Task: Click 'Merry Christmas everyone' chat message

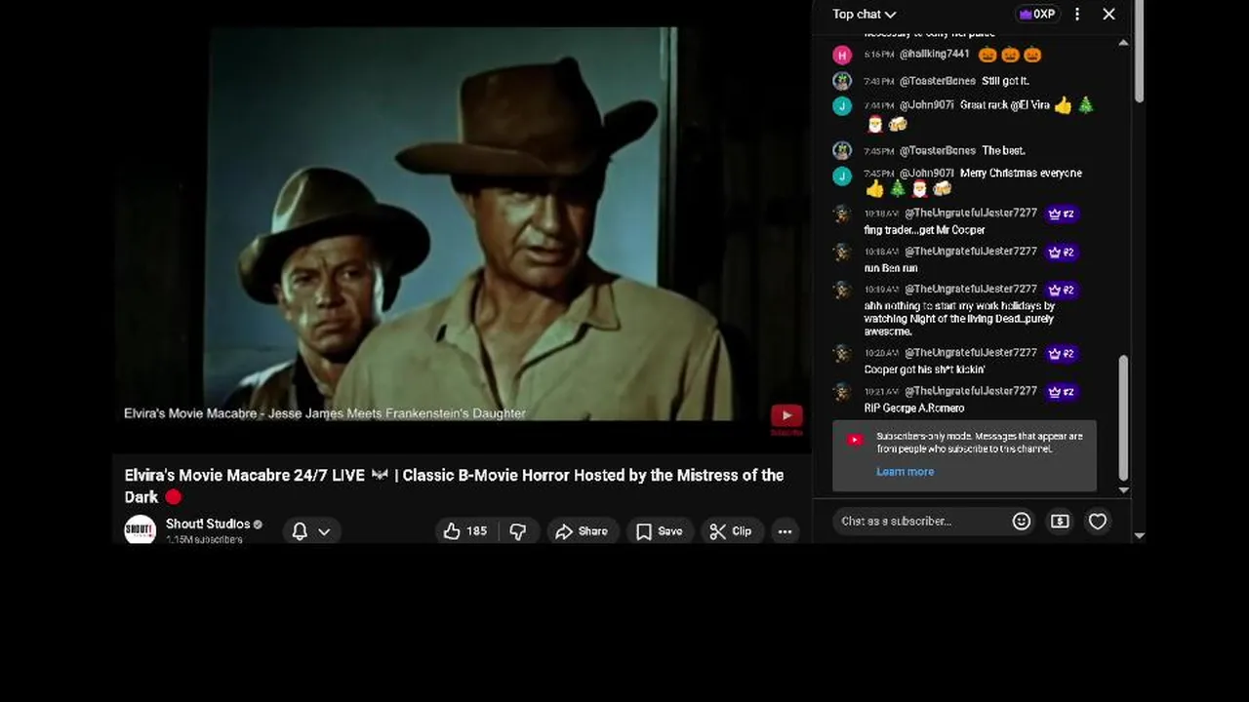Action: pos(1021,174)
